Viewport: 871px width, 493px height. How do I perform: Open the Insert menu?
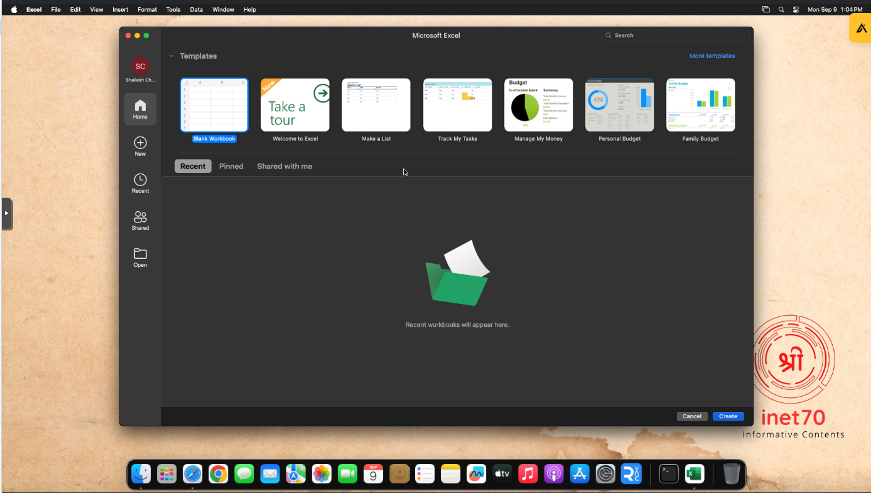(121, 9)
